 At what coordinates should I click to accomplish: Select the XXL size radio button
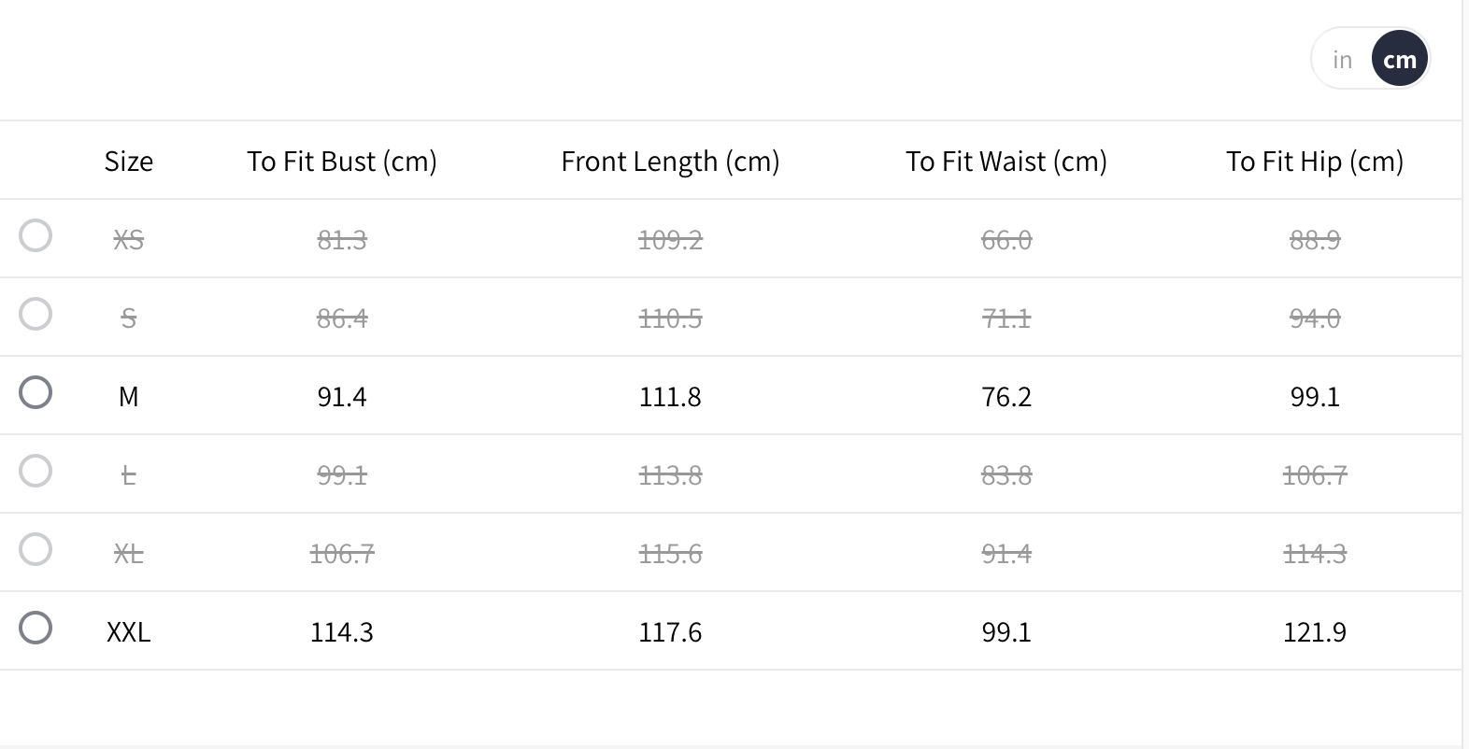pyautogui.click(x=36, y=628)
